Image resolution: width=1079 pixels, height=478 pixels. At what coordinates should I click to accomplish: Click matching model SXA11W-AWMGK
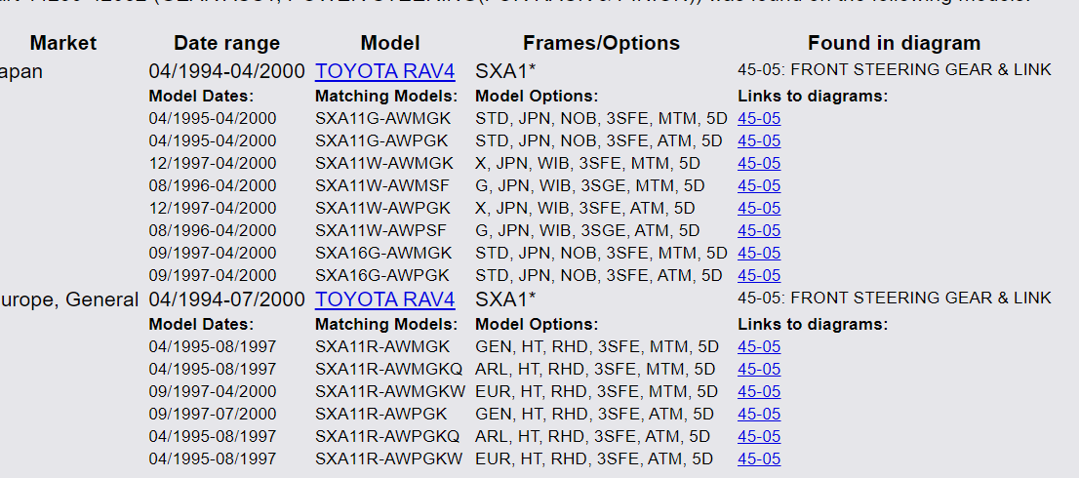(384, 163)
